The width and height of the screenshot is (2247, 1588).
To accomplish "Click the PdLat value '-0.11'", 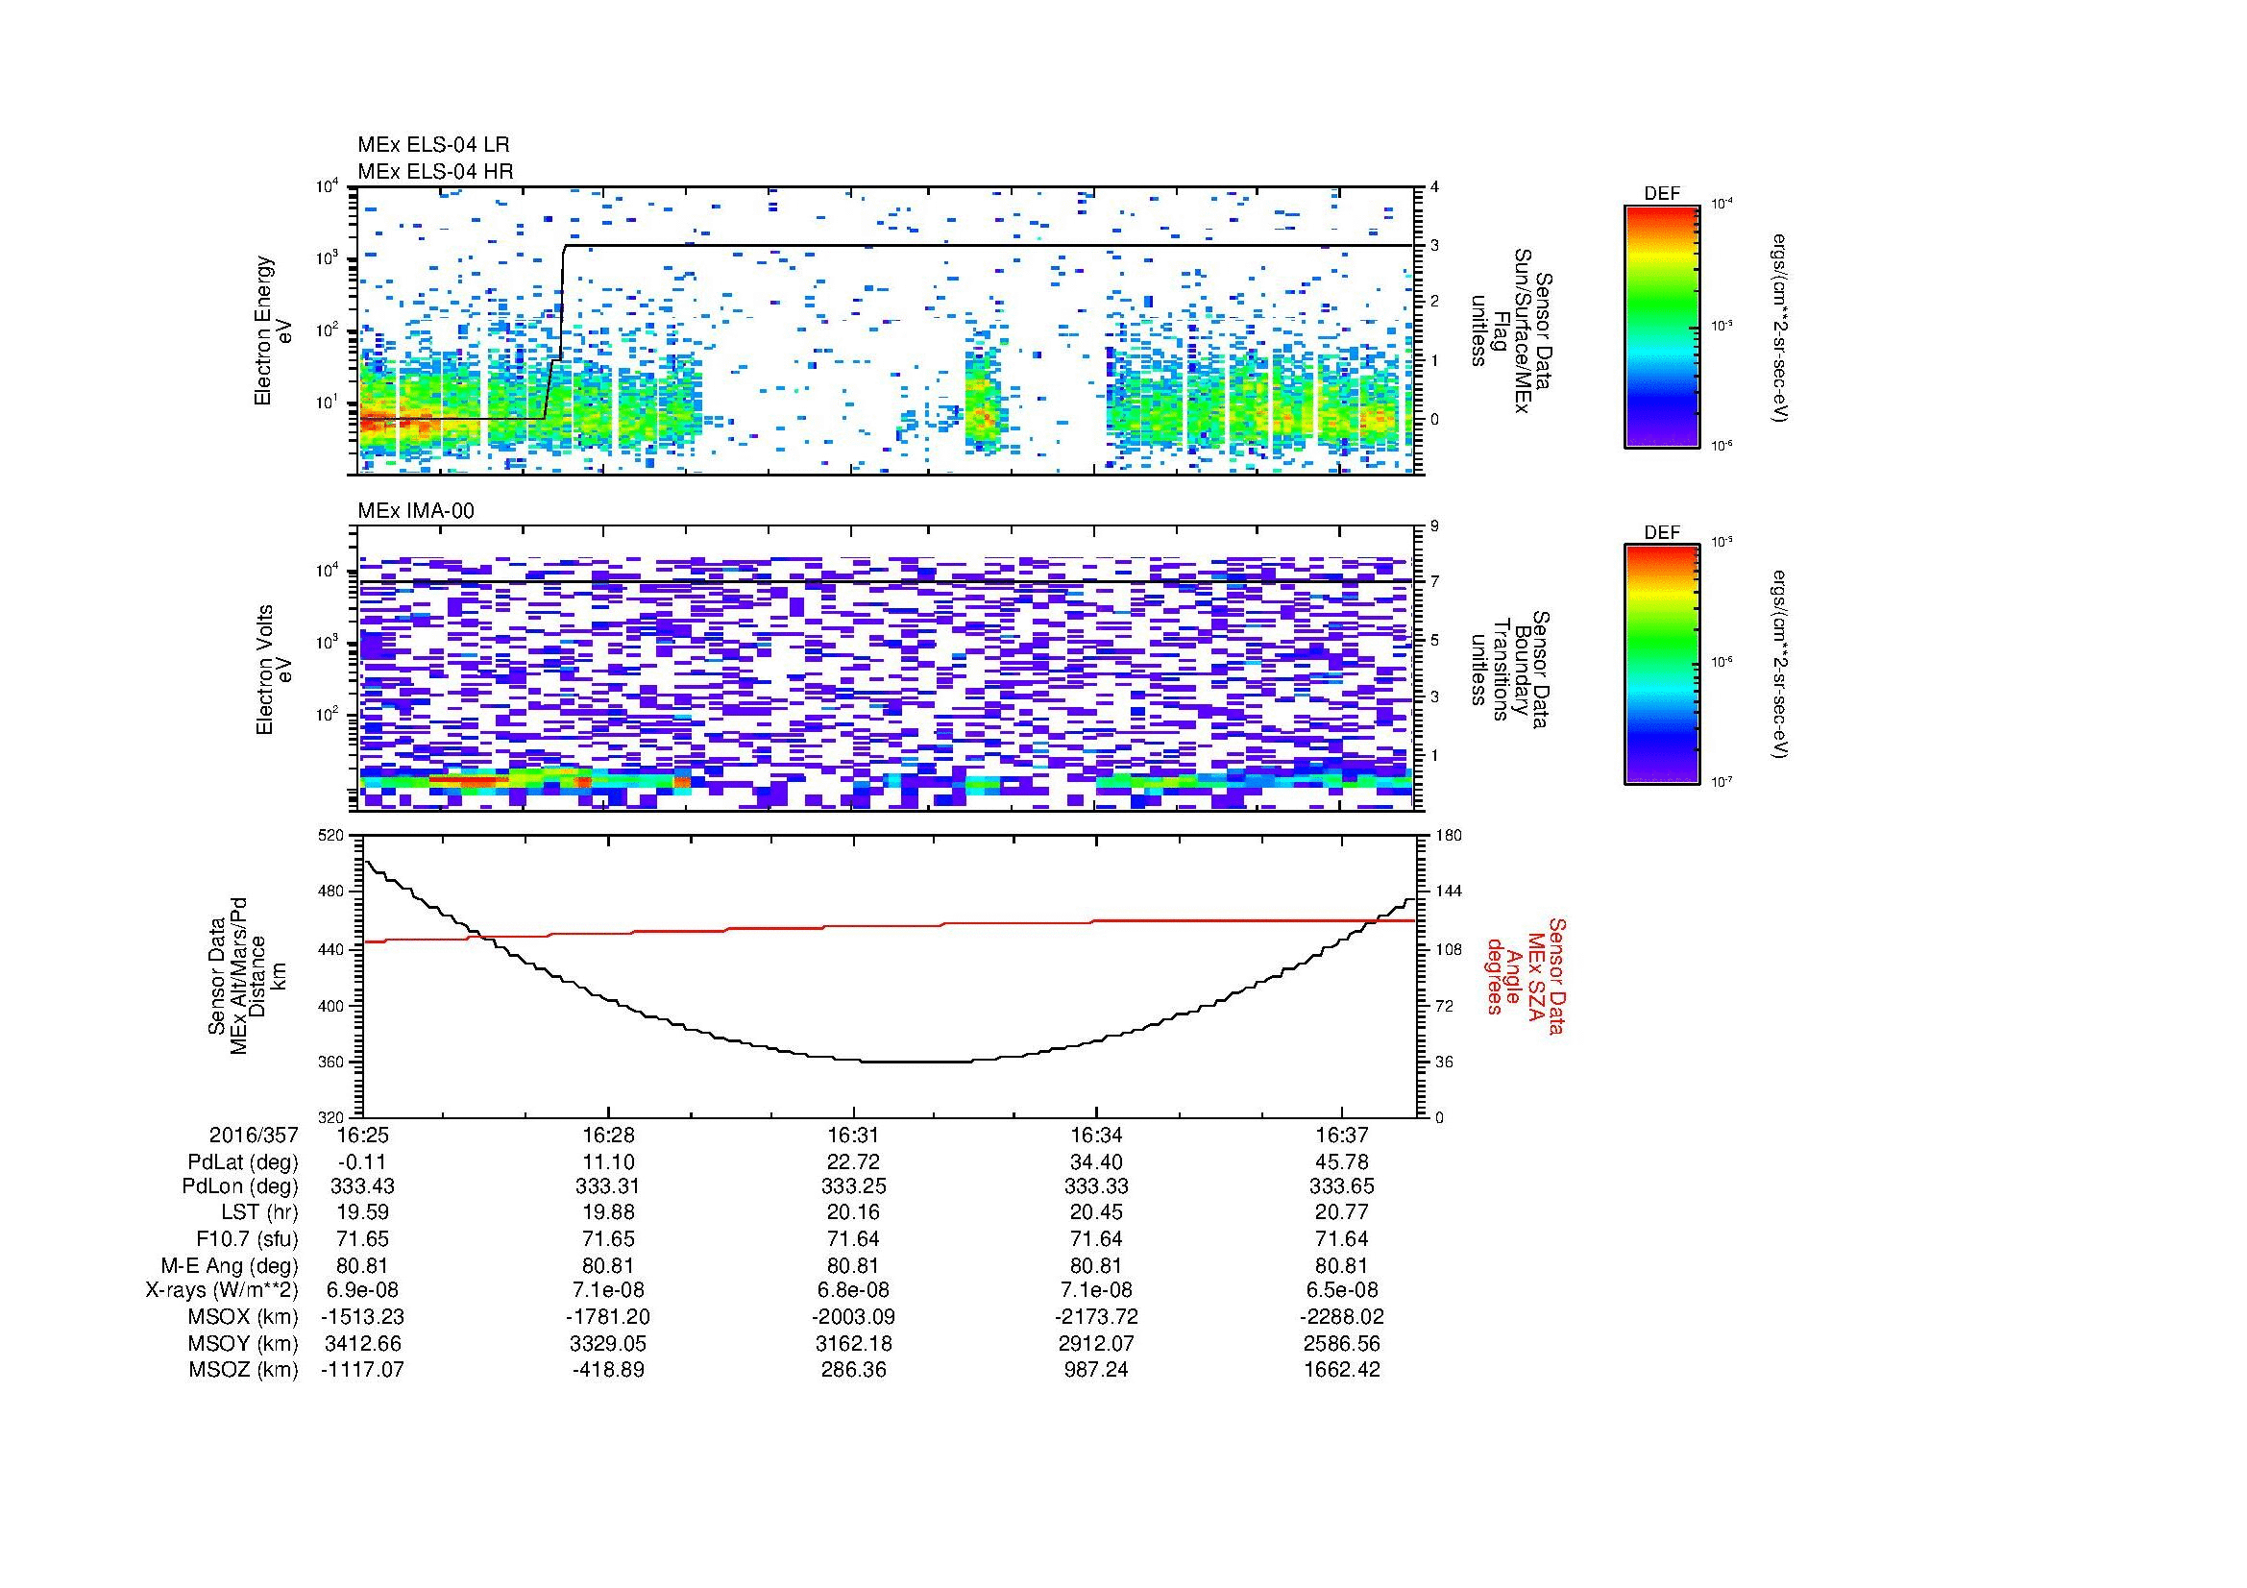I will tap(362, 1162).
